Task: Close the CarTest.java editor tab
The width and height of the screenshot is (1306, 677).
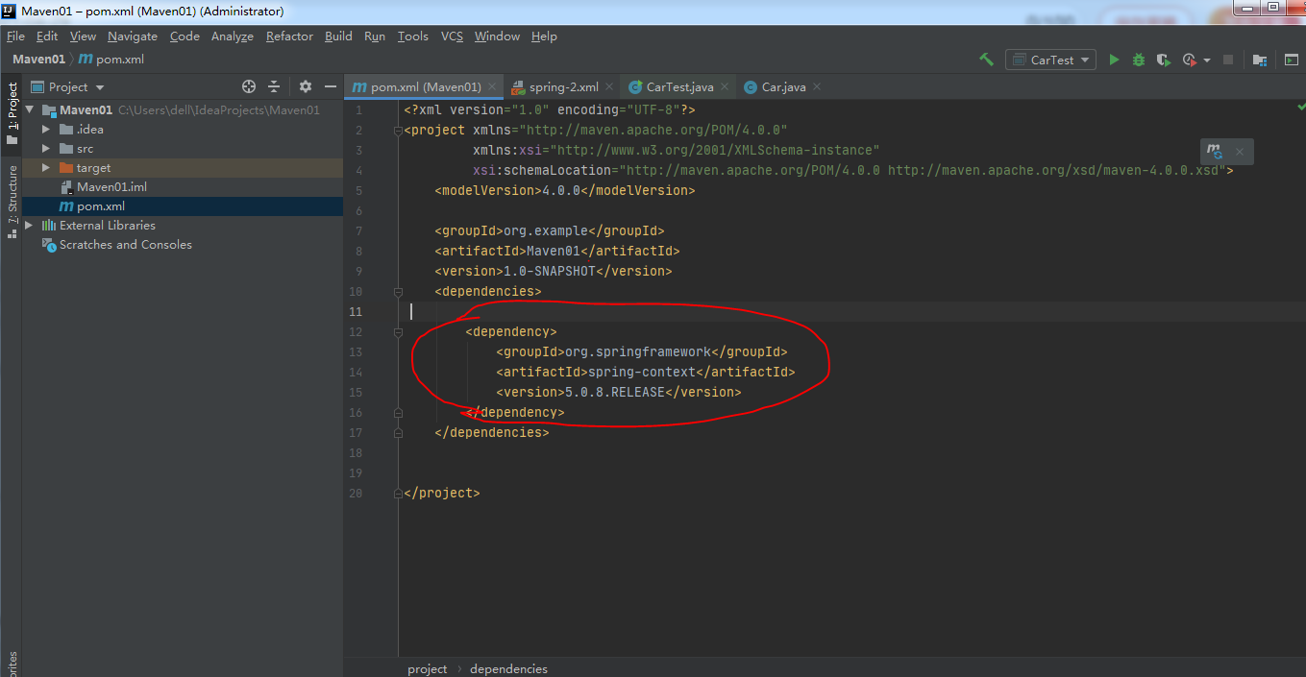Action: (x=725, y=87)
